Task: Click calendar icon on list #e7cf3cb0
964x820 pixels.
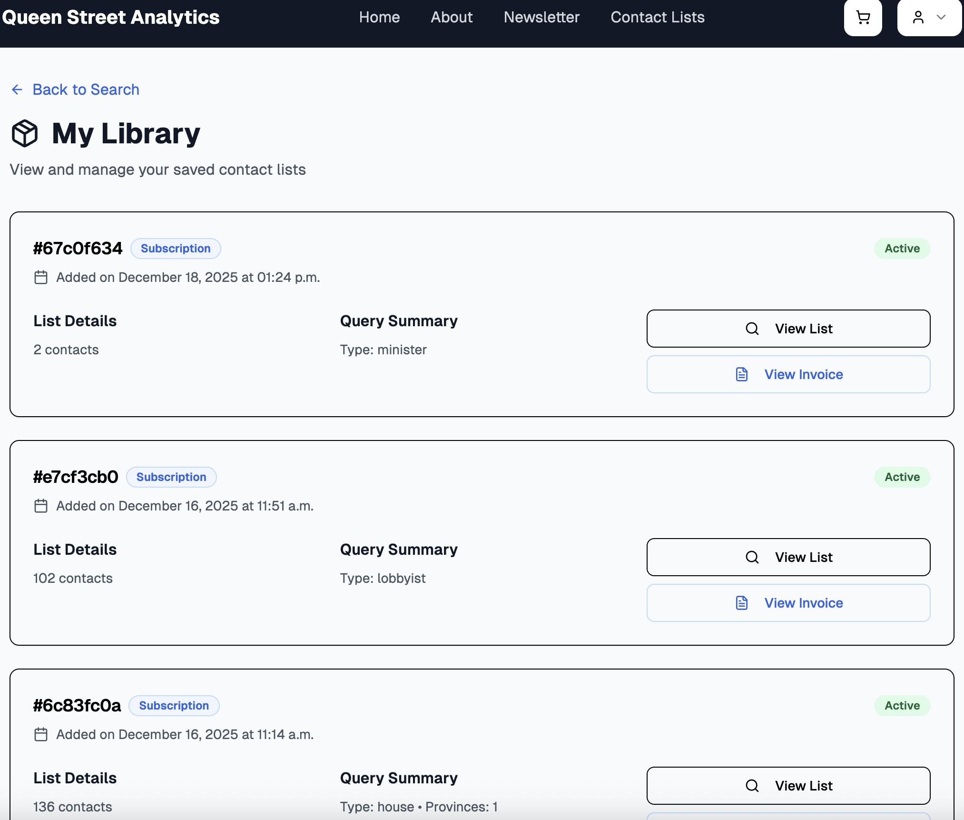Action: point(41,506)
